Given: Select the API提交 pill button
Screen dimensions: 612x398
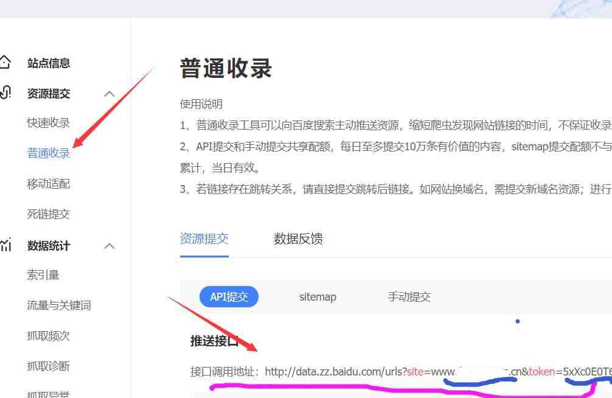Looking at the screenshot, I should coord(229,297).
